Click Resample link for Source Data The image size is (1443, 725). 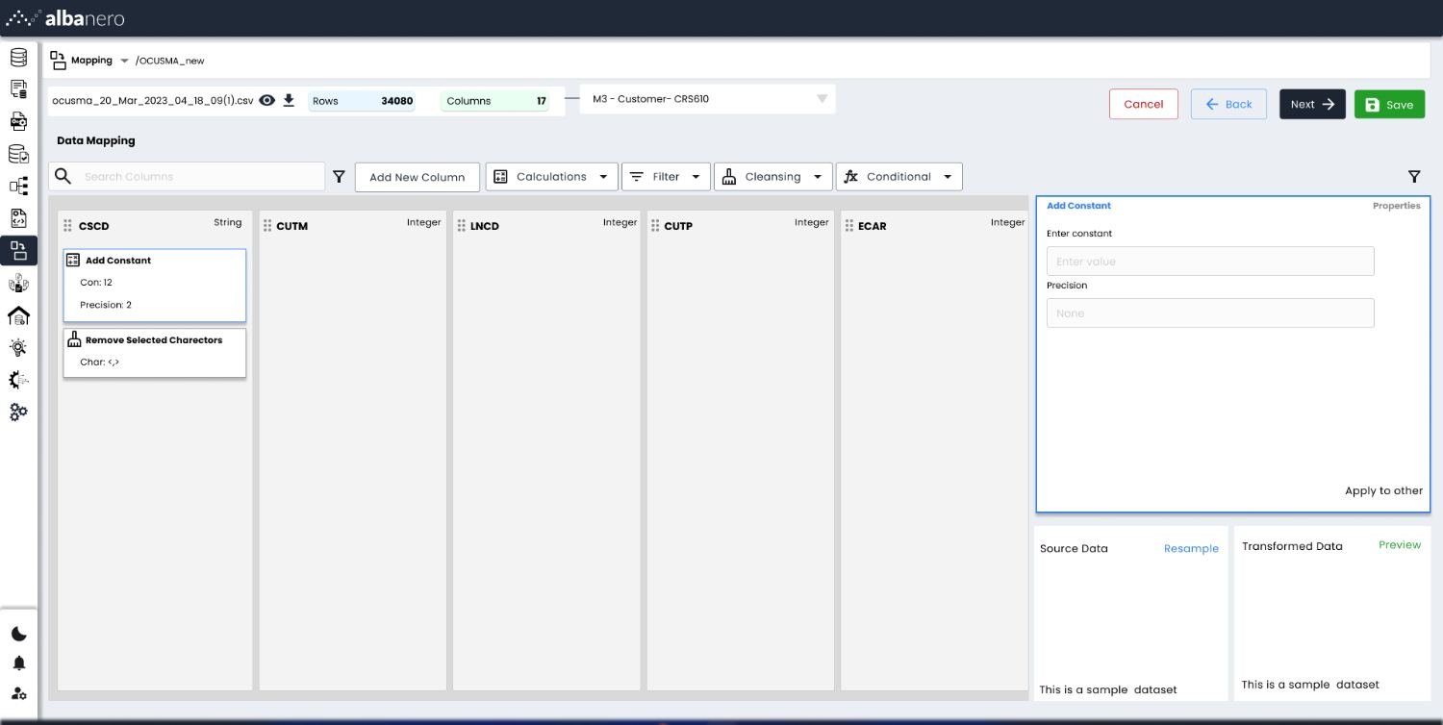point(1191,549)
